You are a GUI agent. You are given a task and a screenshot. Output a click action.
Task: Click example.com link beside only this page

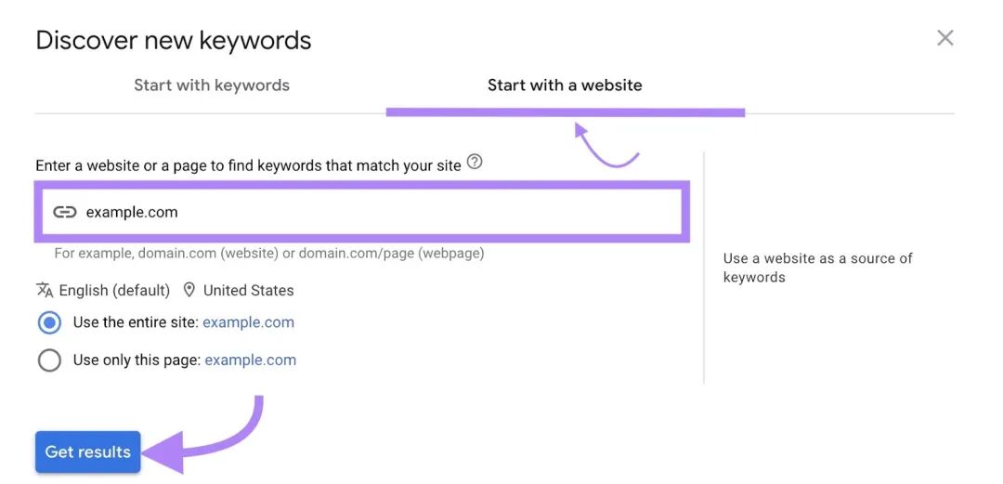point(250,360)
